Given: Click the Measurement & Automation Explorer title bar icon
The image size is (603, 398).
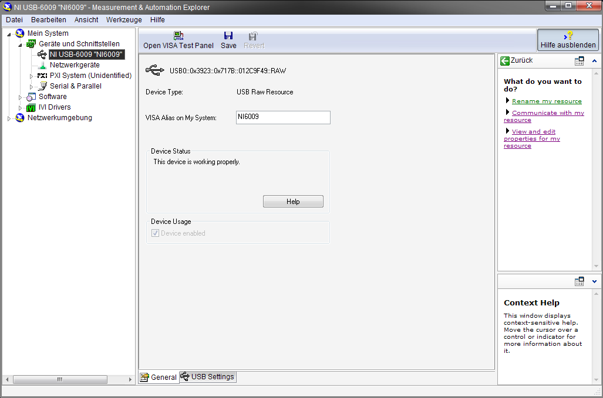Looking at the screenshot, I should pos(7,7).
